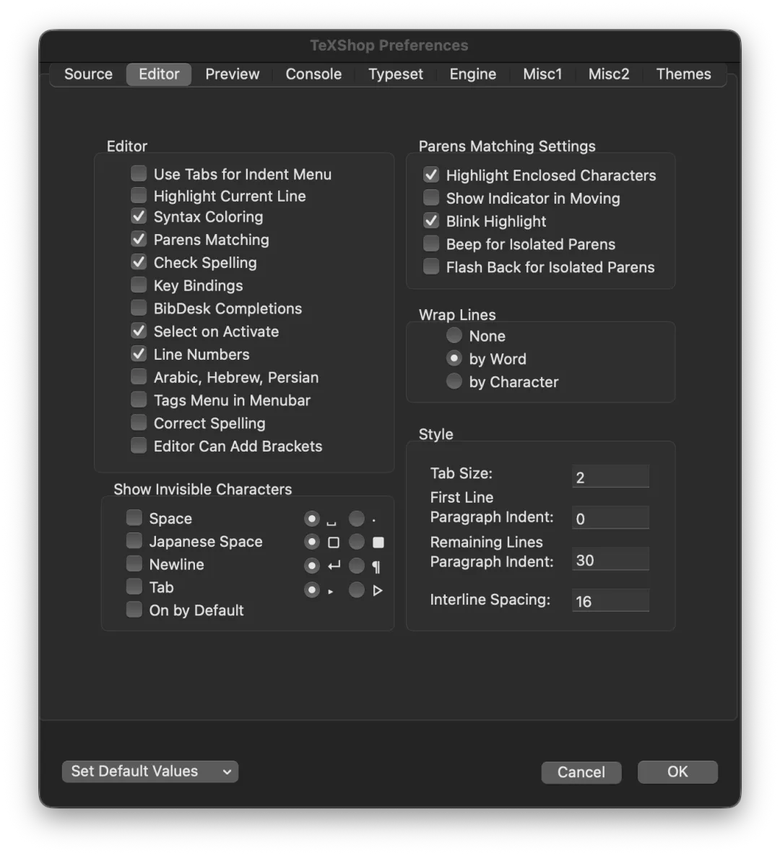Open the Misc2 tab
The height and width of the screenshot is (856, 780).
click(x=609, y=74)
